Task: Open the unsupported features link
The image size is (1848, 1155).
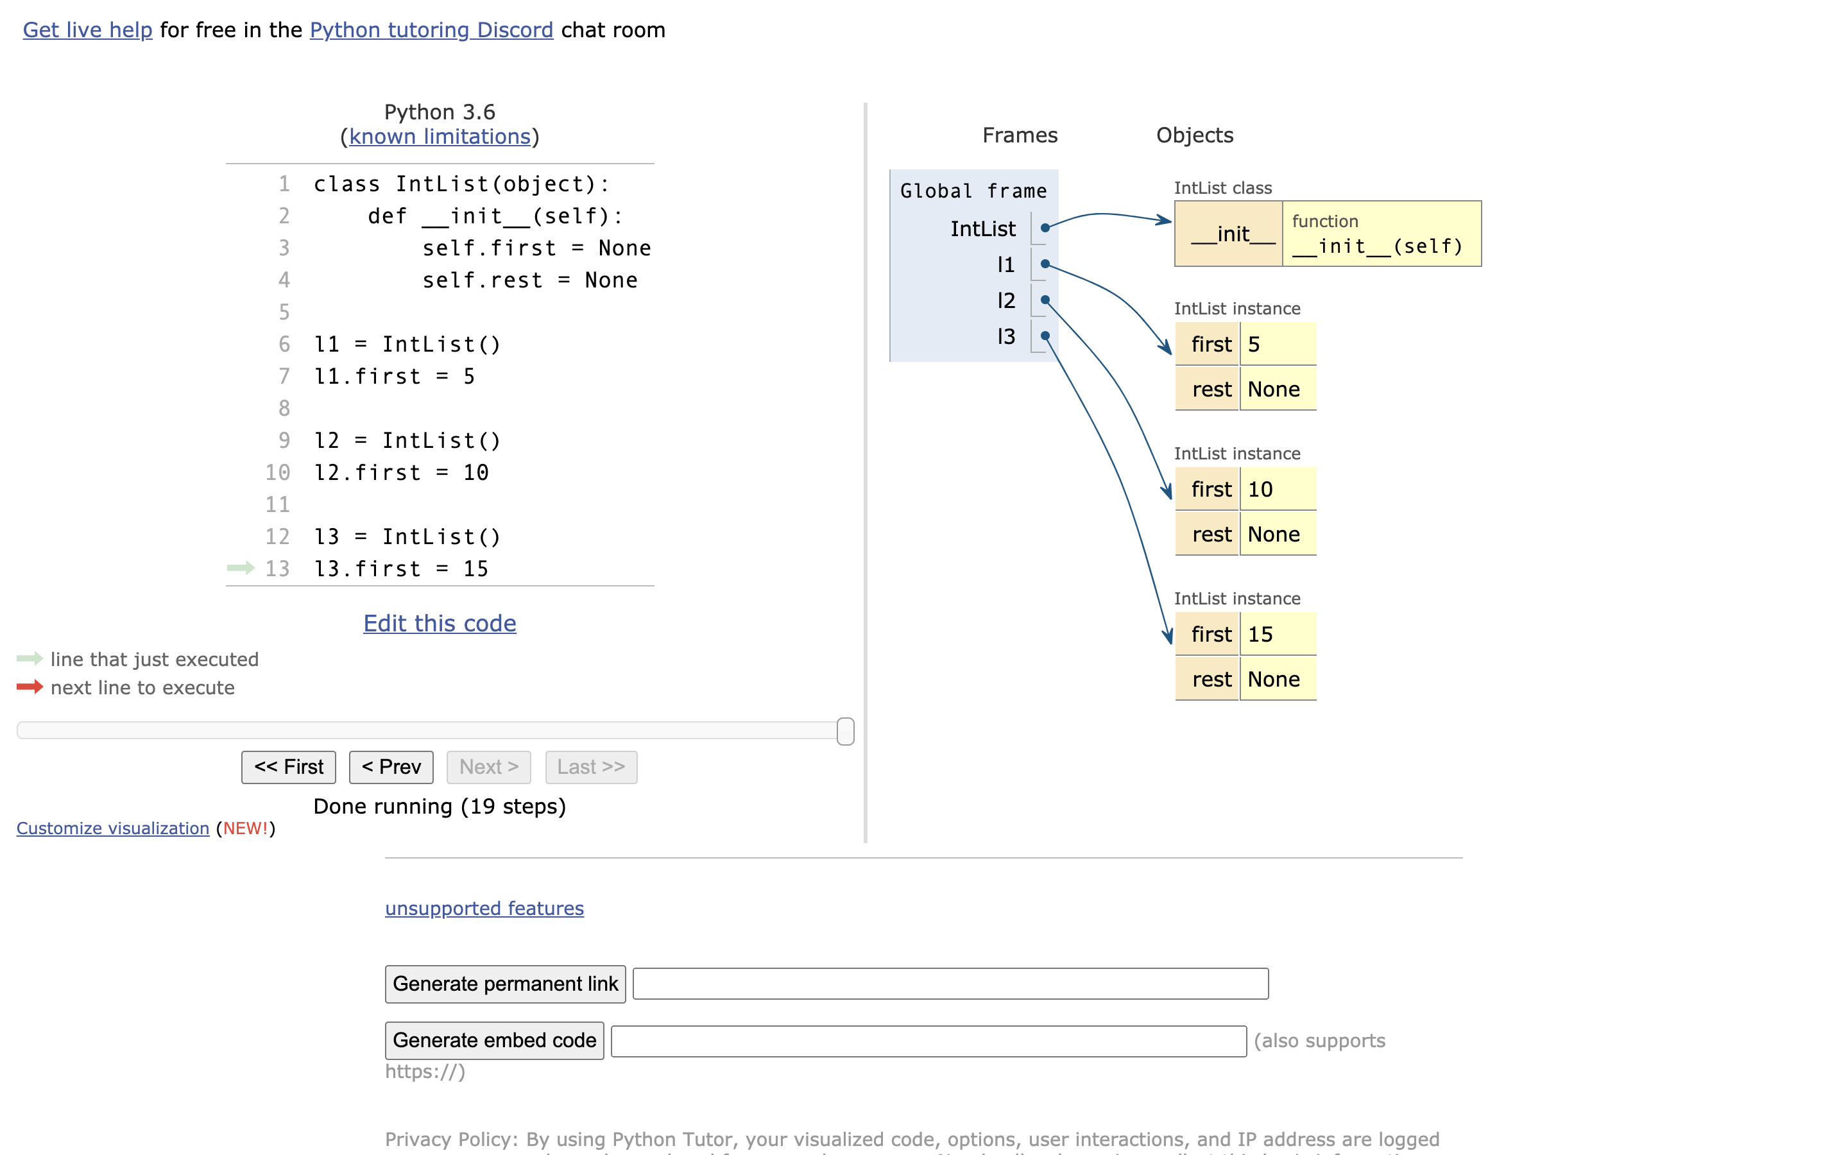Action: (x=484, y=908)
